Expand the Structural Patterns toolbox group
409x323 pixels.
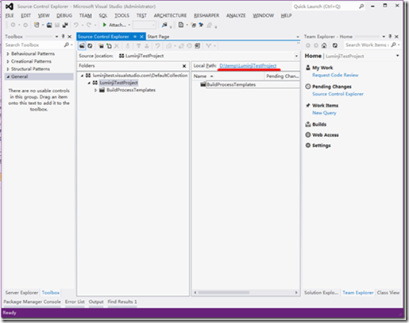click(8, 69)
